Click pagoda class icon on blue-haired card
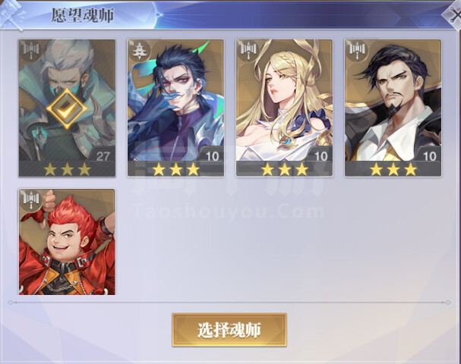The image size is (461, 364). pos(140,51)
